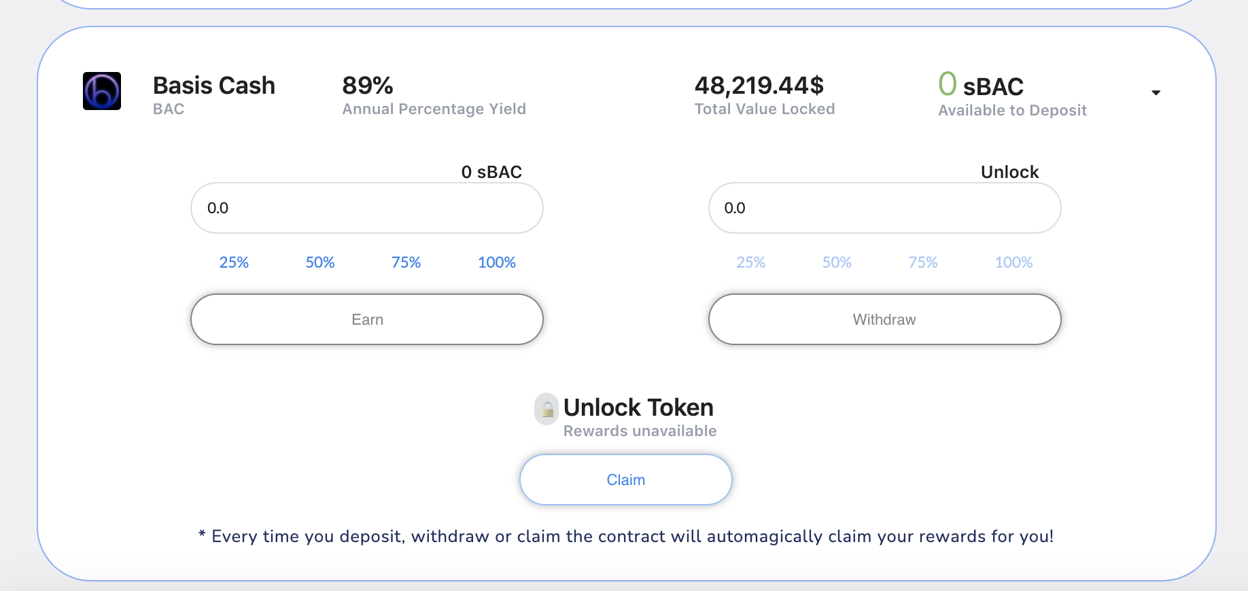Click the 89% Annual Percentage Yield value
The image size is (1248, 591).
pos(367,86)
